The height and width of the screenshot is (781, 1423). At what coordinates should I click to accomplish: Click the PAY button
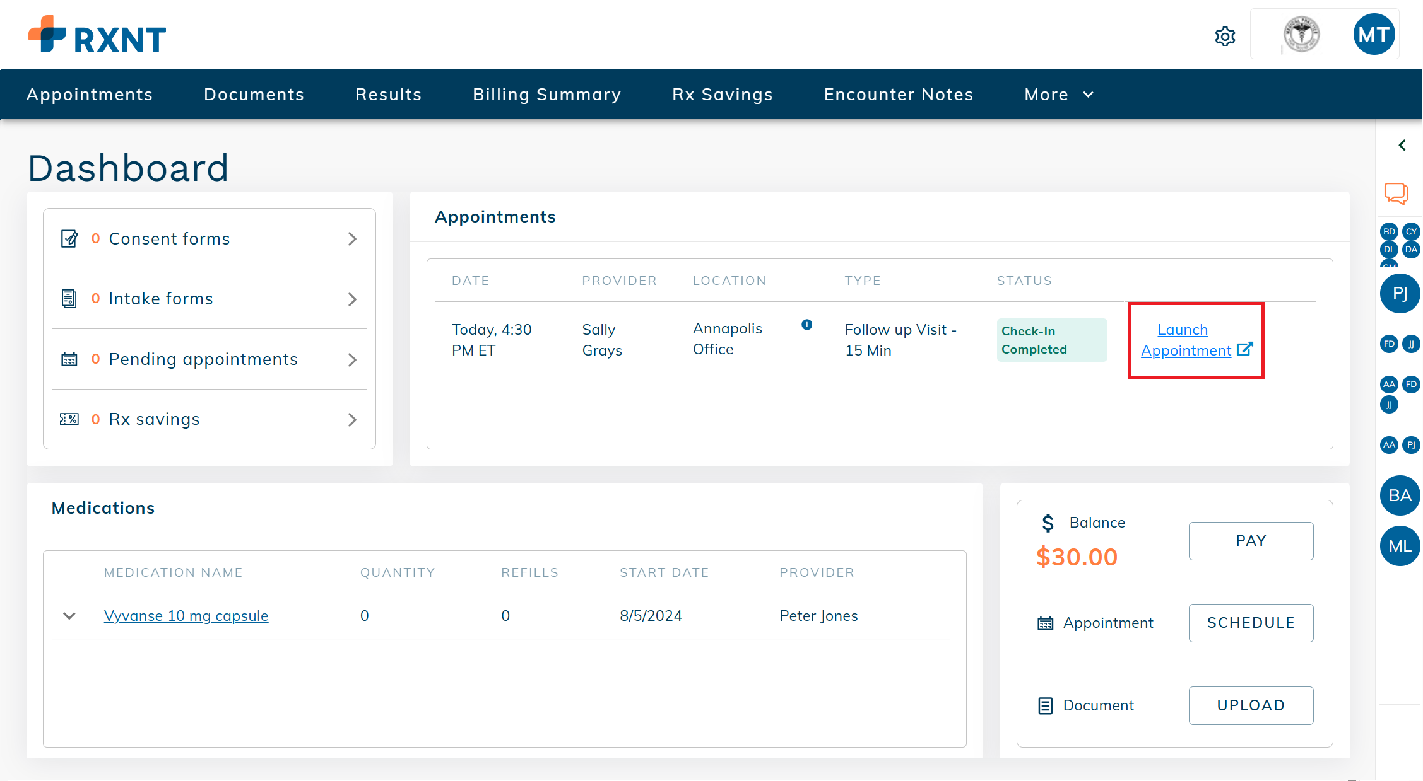click(1251, 541)
